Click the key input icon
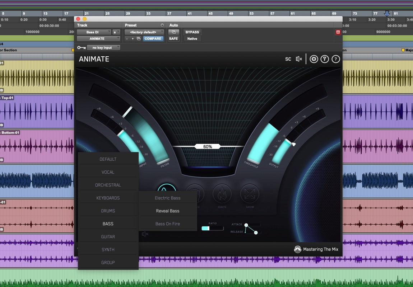The image size is (413, 287). pyautogui.click(x=82, y=48)
